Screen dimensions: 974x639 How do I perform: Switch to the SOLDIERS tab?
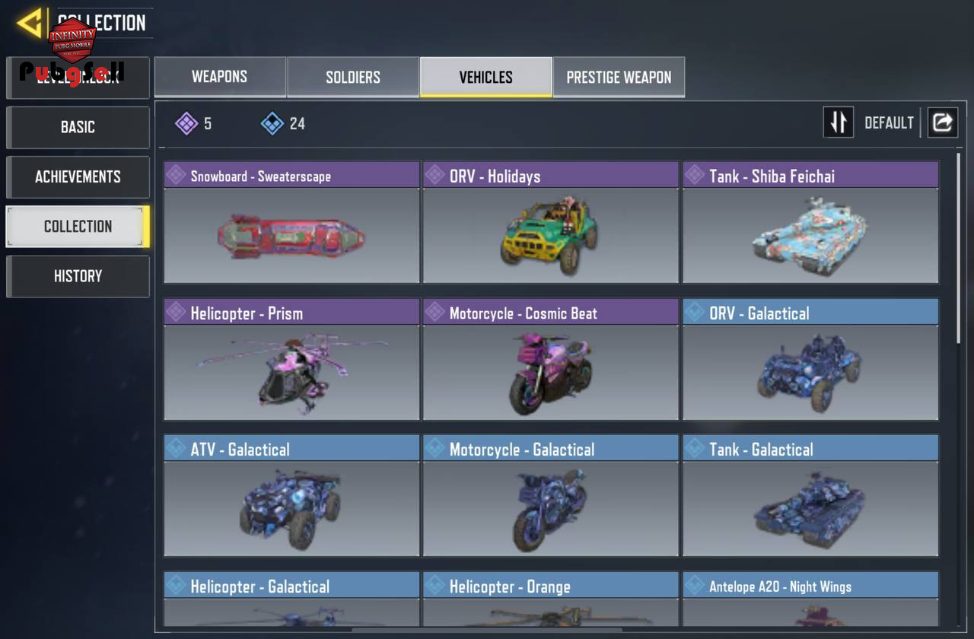click(353, 77)
